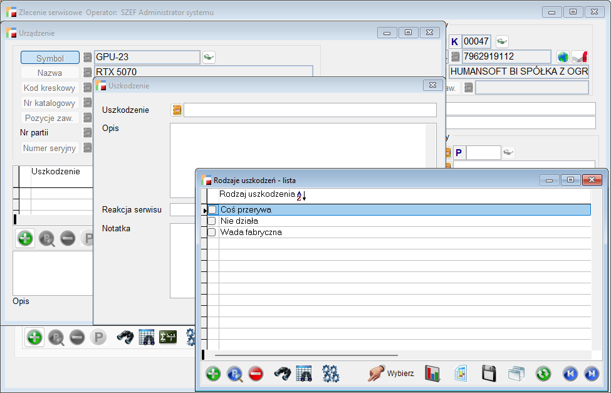Tick the checkbox for 'Wada fabryczna'

click(212, 233)
